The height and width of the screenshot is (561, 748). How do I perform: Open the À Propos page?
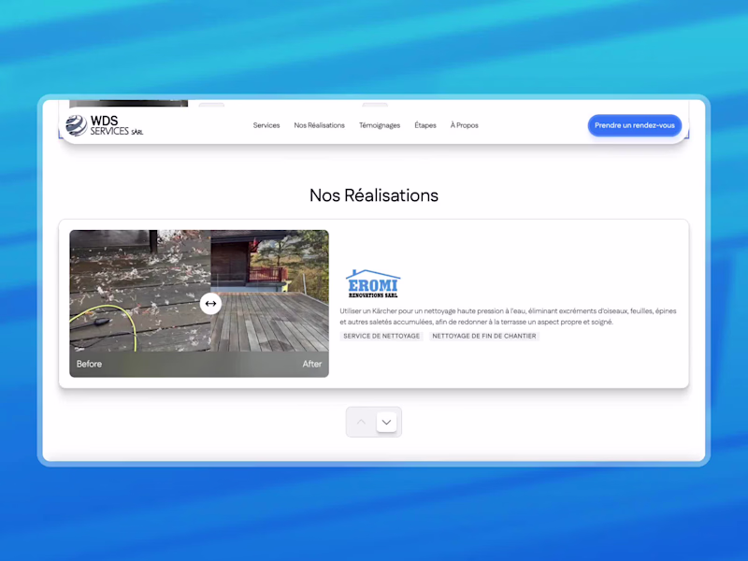coord(465,124)
